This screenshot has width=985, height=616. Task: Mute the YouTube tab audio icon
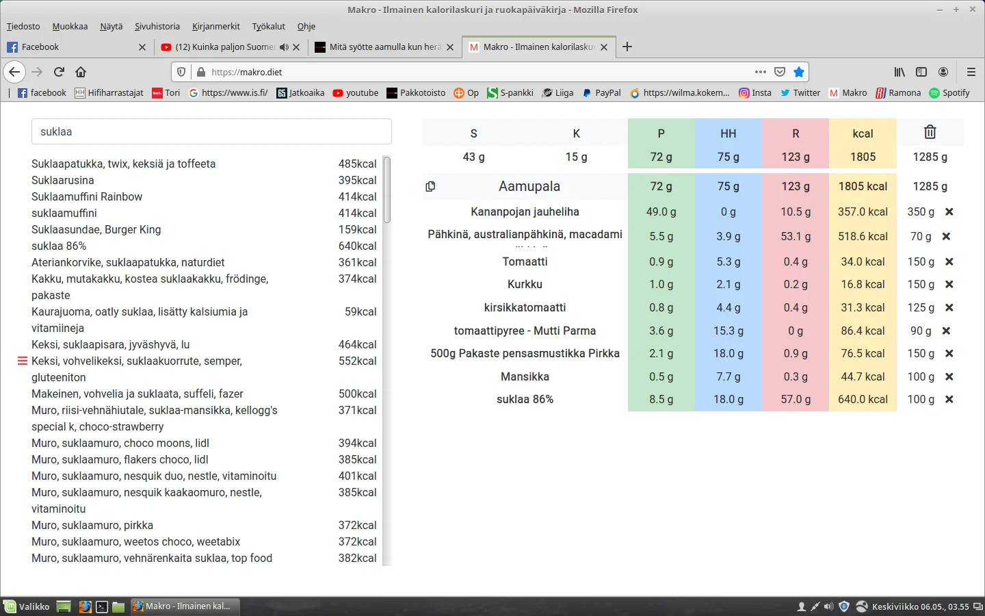coord(284,47)
